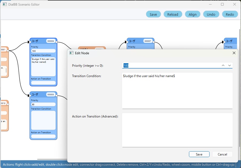Click the output connector of node 000003
This screenshot has height=168, width=241.
coord(56,95)
